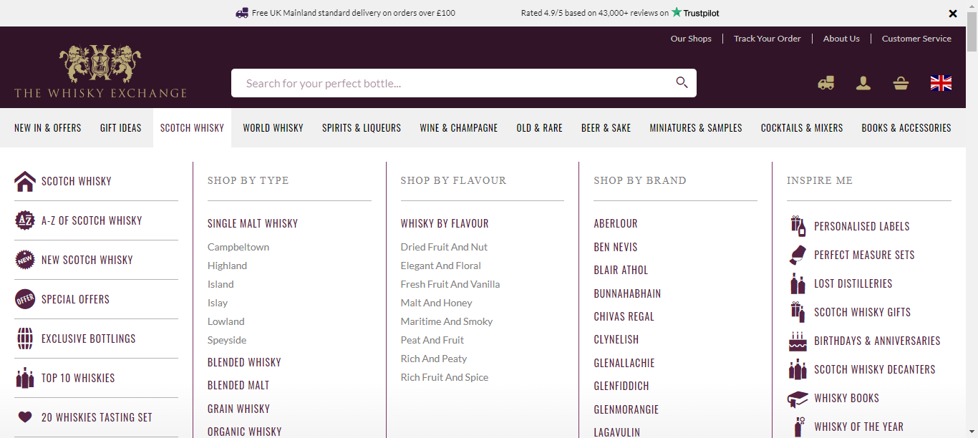
Task: Click the delivery van icon in the banner
Action: tap(242, 13)
